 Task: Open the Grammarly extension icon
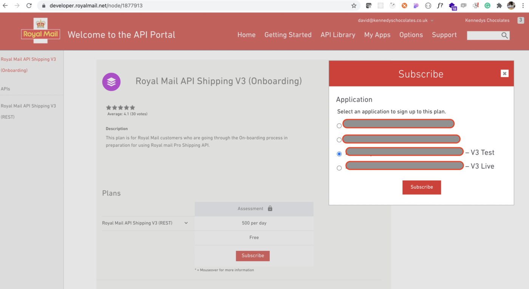(x=487, y=6)
